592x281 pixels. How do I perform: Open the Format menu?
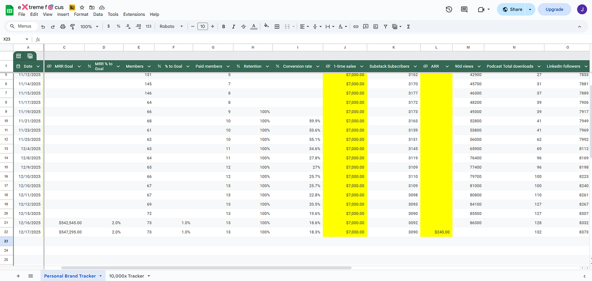(81, 14)
